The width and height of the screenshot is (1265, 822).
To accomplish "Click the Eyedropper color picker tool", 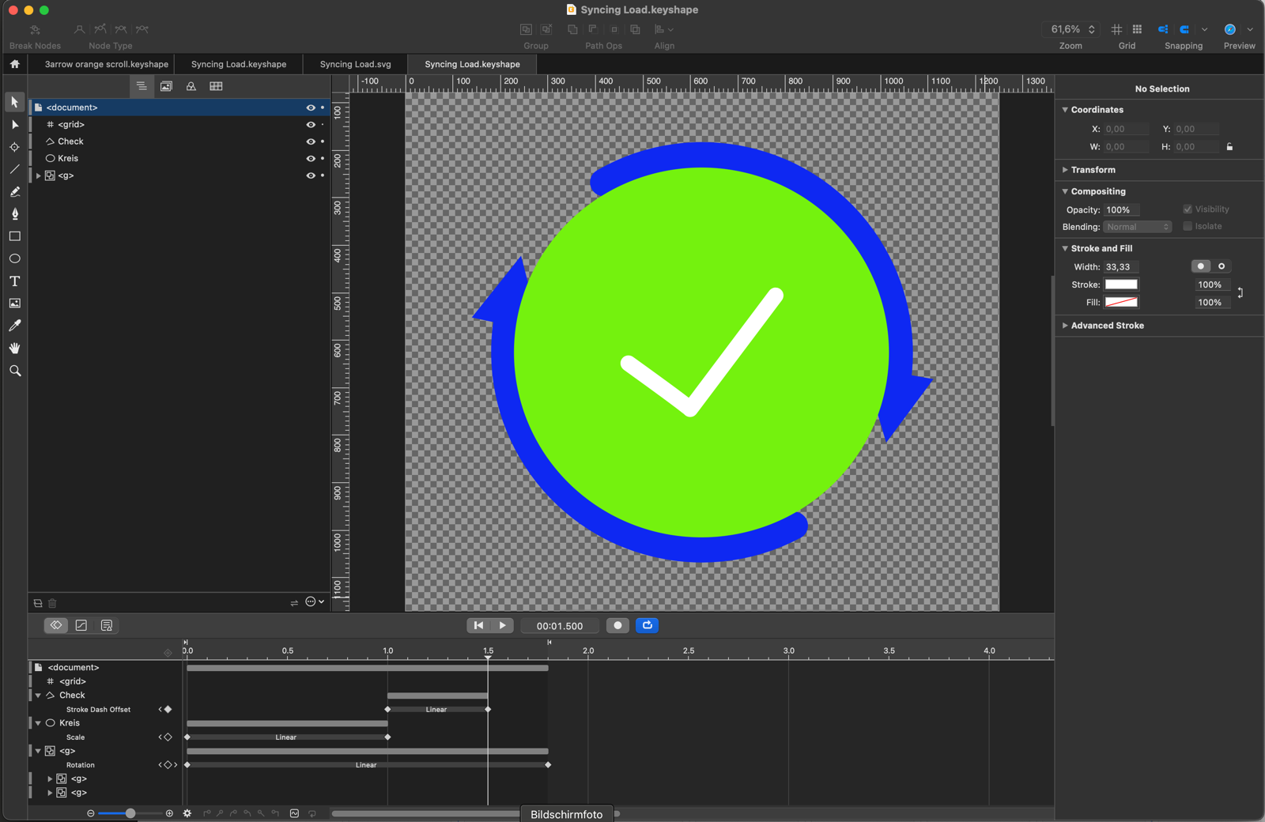I will point(14,326).
